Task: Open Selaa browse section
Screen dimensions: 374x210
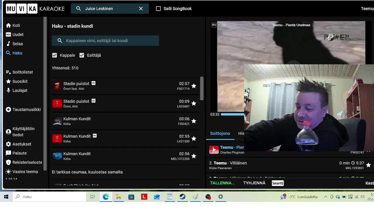Action: coord(14,44)
